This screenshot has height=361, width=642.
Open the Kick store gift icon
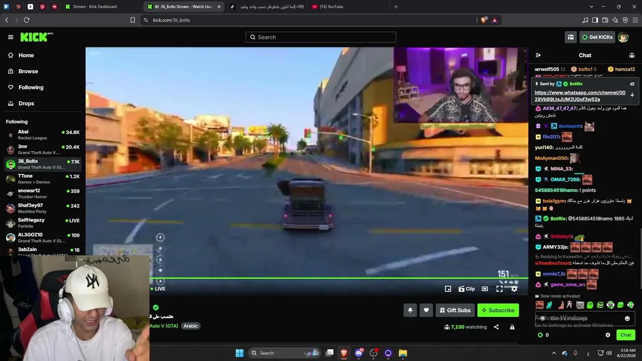tap(571, 37)
